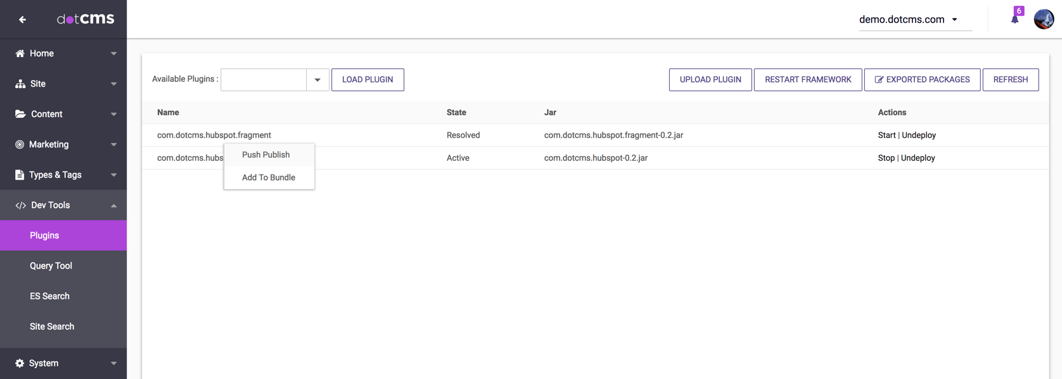
Task: Expand the System menu chevron
Action: click(x=113, y=363)
